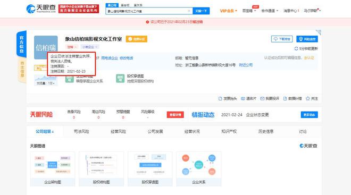Click the red warning icon in cancellation banner
This screenshot has height=195, width=351.
147,22
